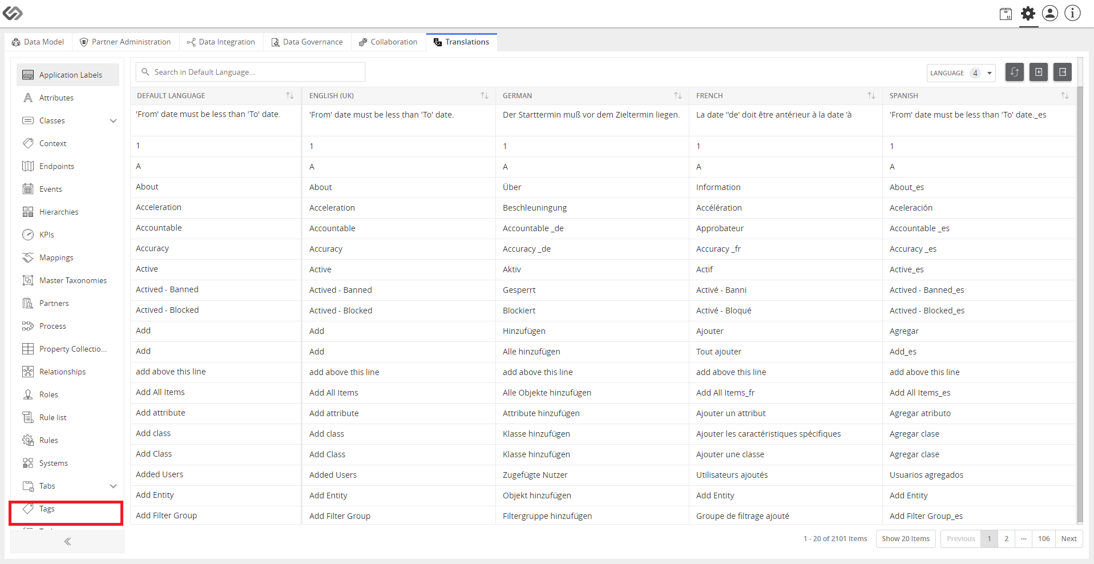Open the user profile icon
The height and width of the screenshot is (564, 1094).
[x=1050, y=13]
